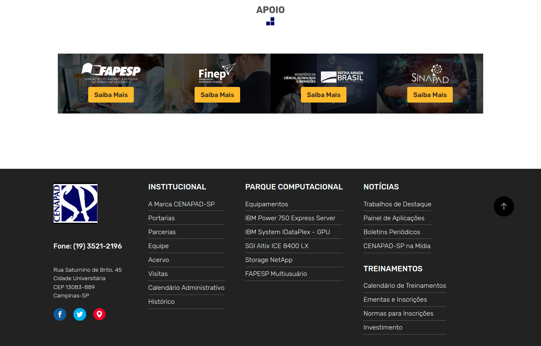541x346 pixels.
Task: Click Saiba Mais under Finep
Action: (217, 95)
